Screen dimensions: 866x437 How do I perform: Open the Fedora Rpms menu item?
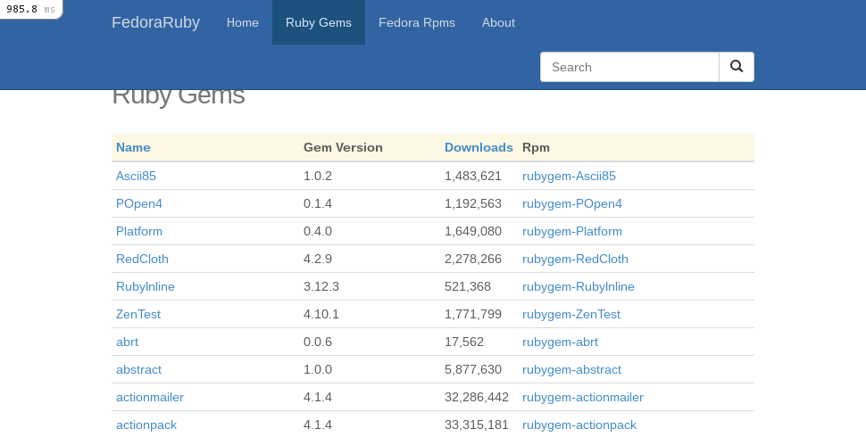coord(417,22)
